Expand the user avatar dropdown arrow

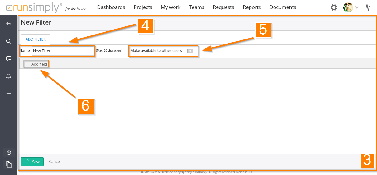(x=357, y=7)
